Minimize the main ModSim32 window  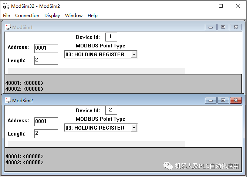point(204,6)
